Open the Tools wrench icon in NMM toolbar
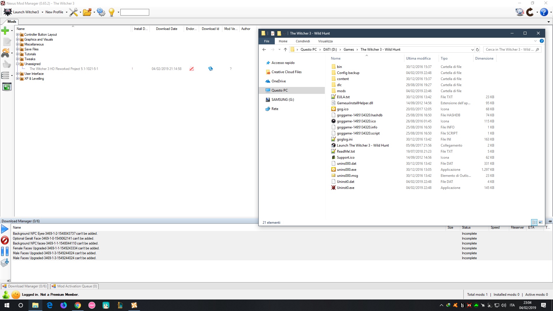The width and height of the screenshot is (553, 311). (74, 12)
